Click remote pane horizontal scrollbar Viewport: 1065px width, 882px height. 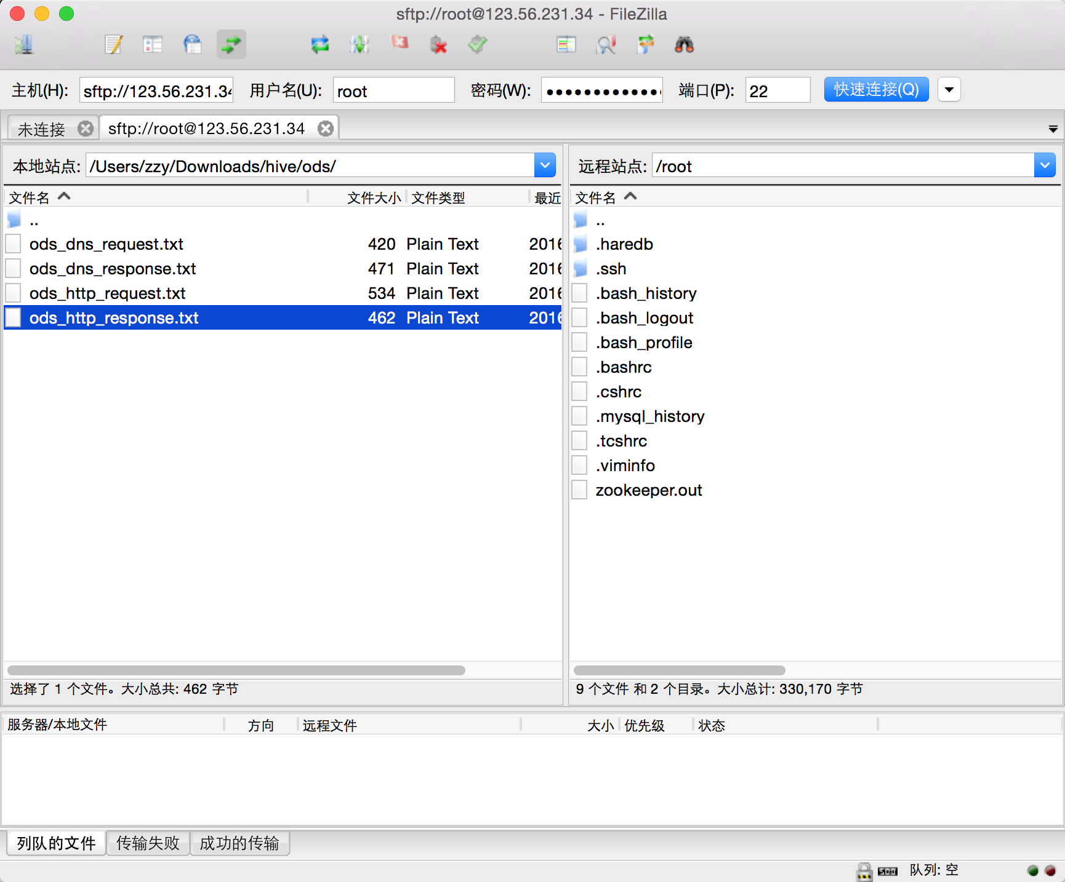pyautogui.click(x=680, y=670)
